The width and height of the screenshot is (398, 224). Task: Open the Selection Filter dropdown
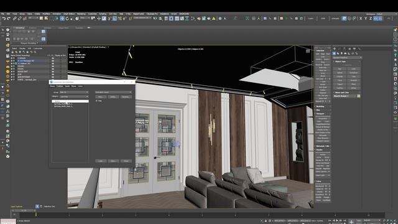(33, 18)
